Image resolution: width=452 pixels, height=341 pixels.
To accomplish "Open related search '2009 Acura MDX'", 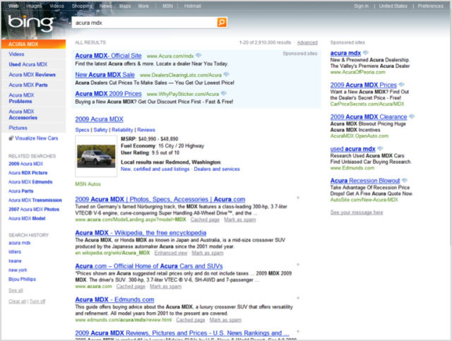I will (25, 164).
